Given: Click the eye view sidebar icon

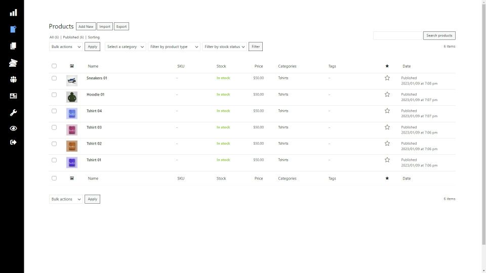Looking at the screenshot, I should tap(13, 128).
